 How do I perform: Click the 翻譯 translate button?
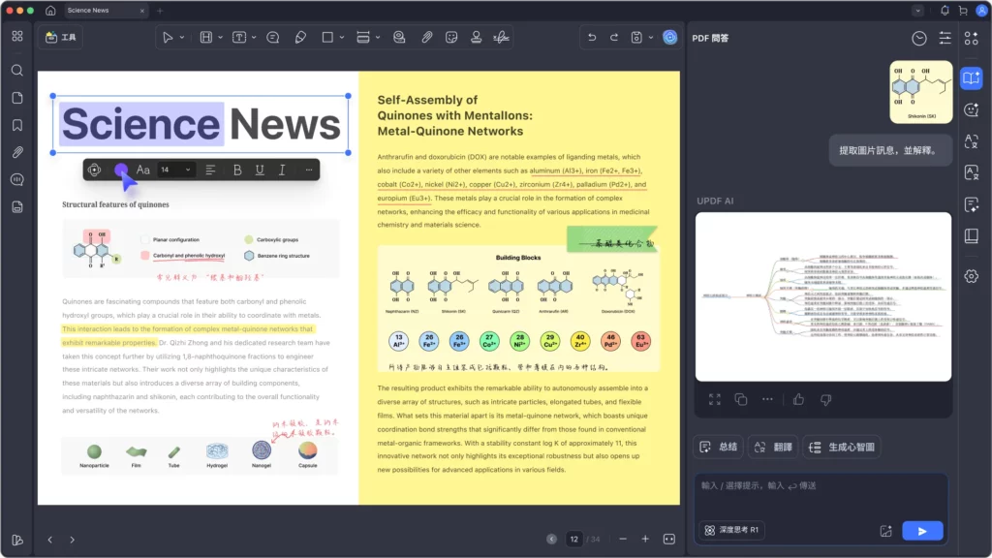(x=772, y=447)
